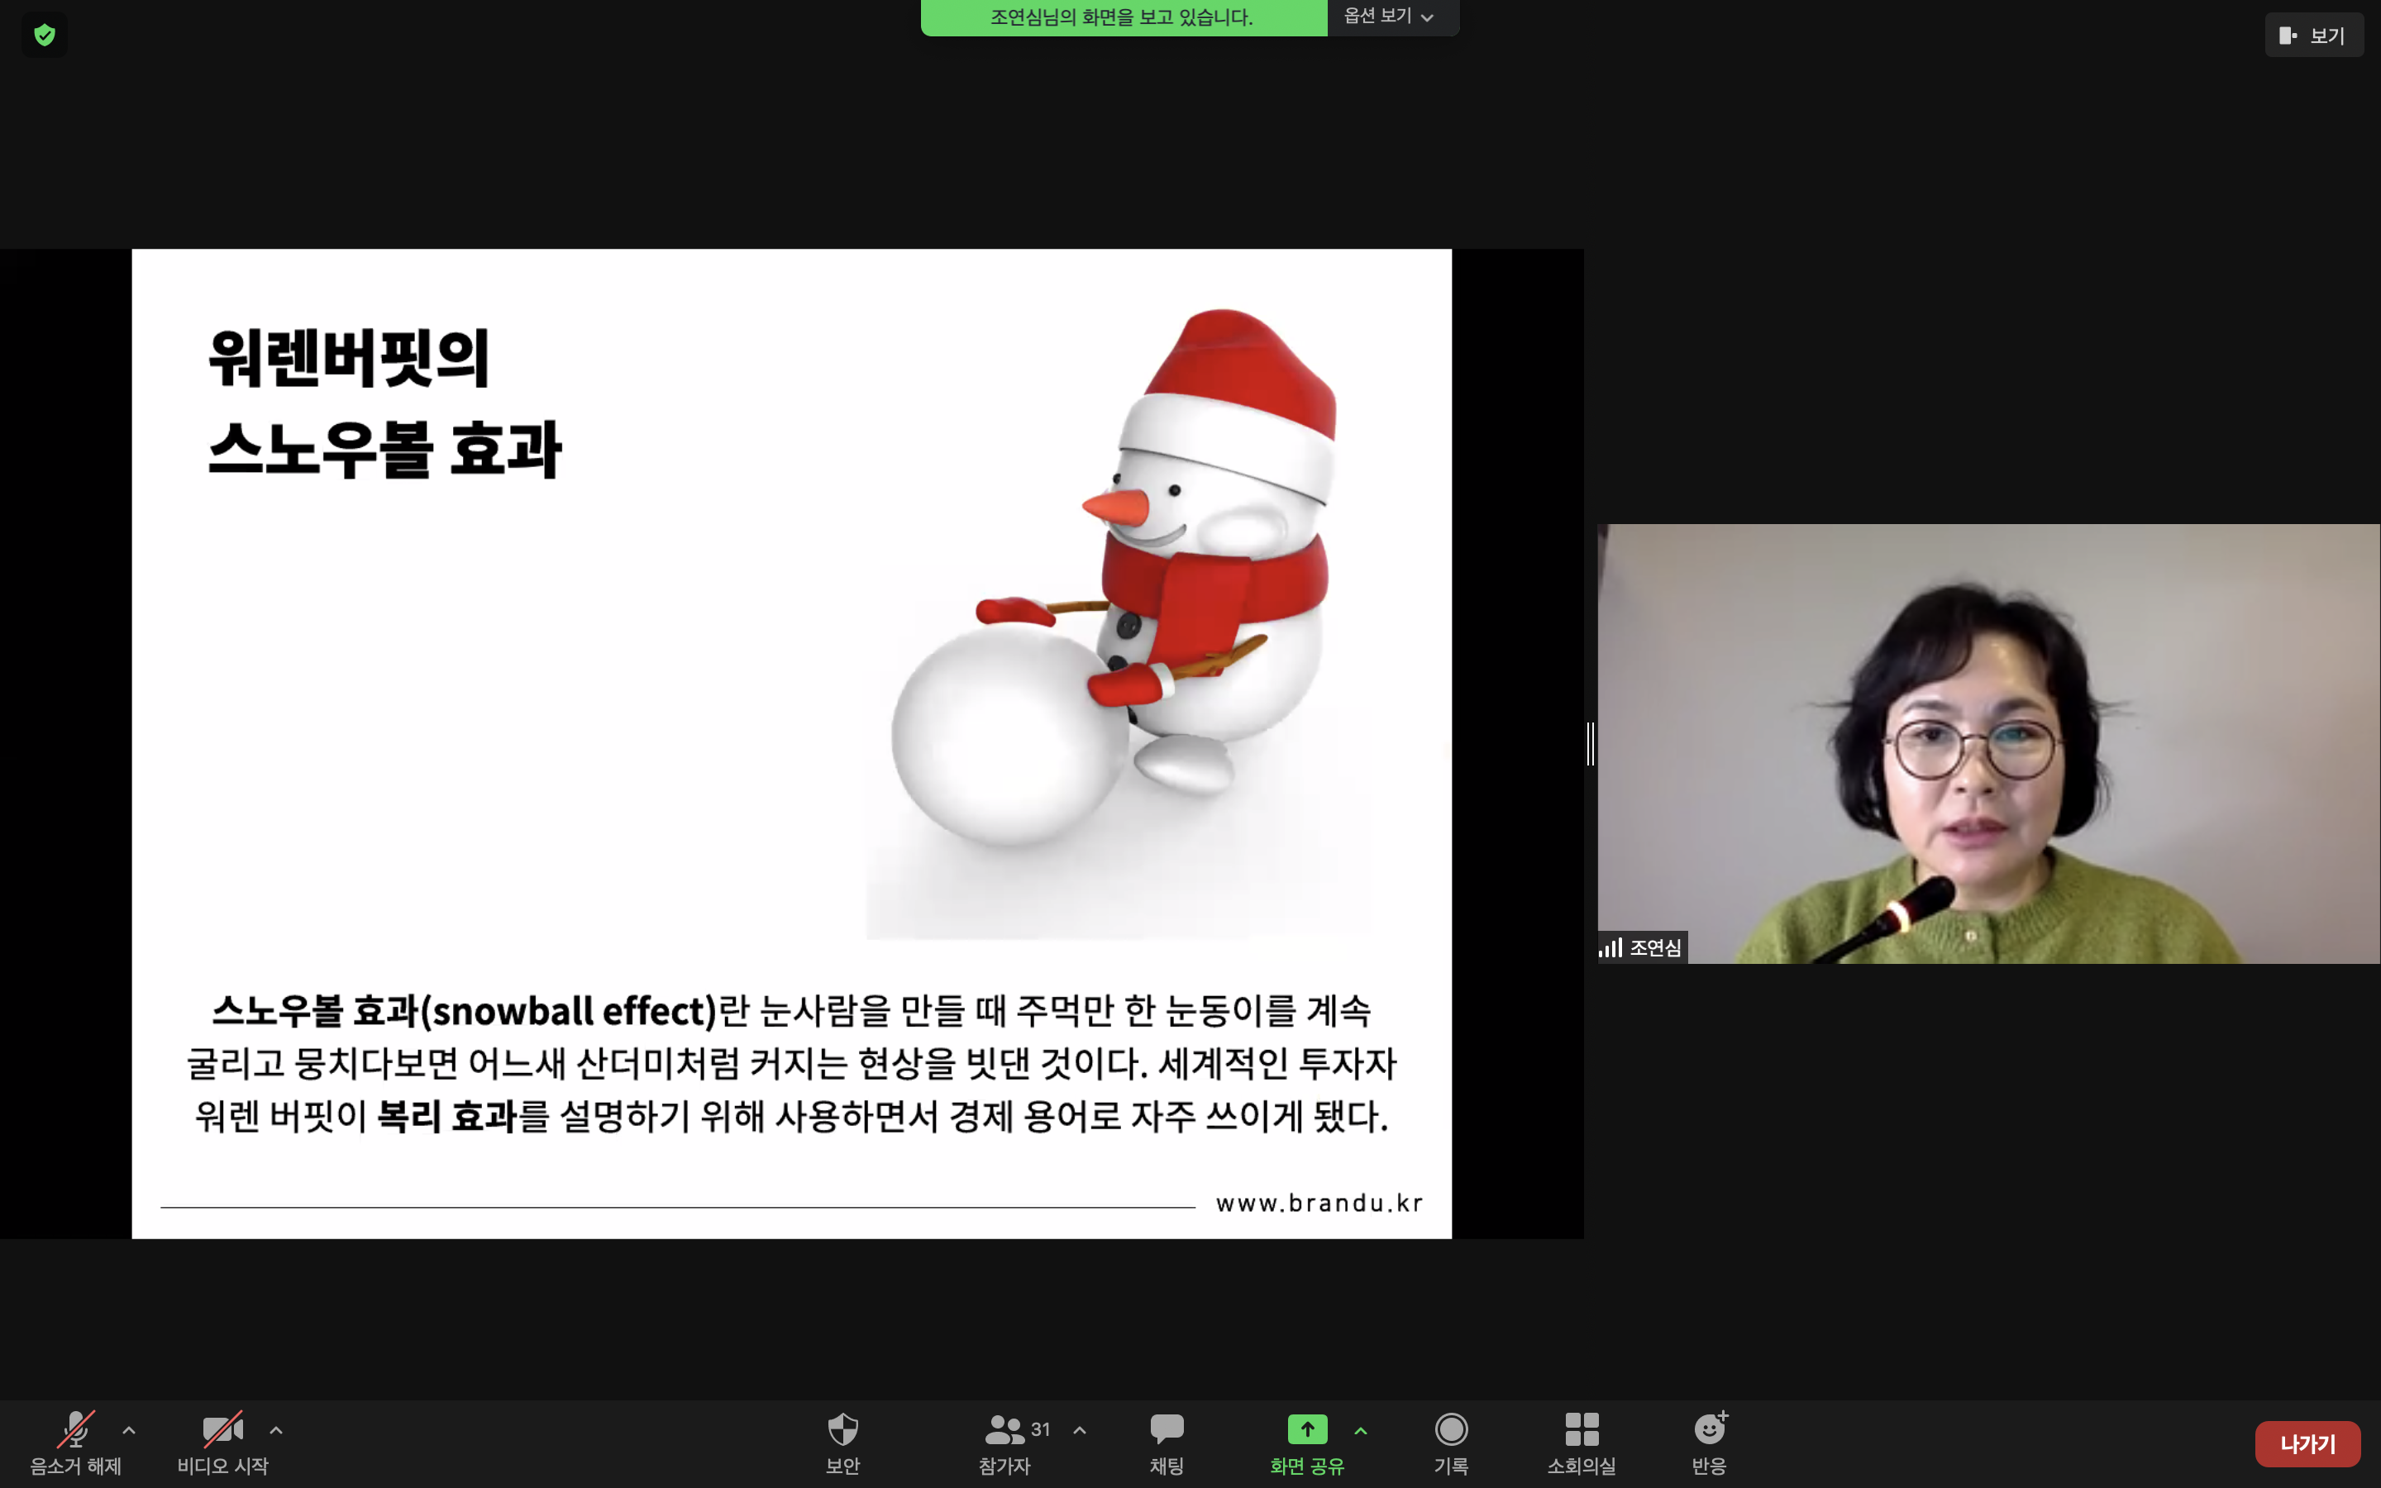Screen dimensions: 2381x1488
Task: Click the red 나가기 leave button
Action: point(2307,1443)
